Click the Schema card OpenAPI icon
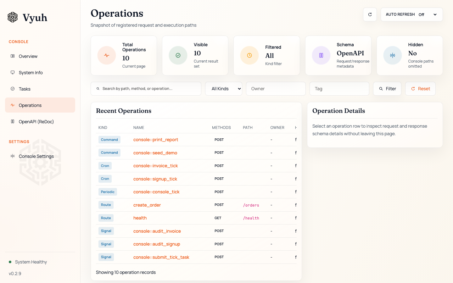The width and height of the screenshot is (453, 283). click(x=321, y=55)
